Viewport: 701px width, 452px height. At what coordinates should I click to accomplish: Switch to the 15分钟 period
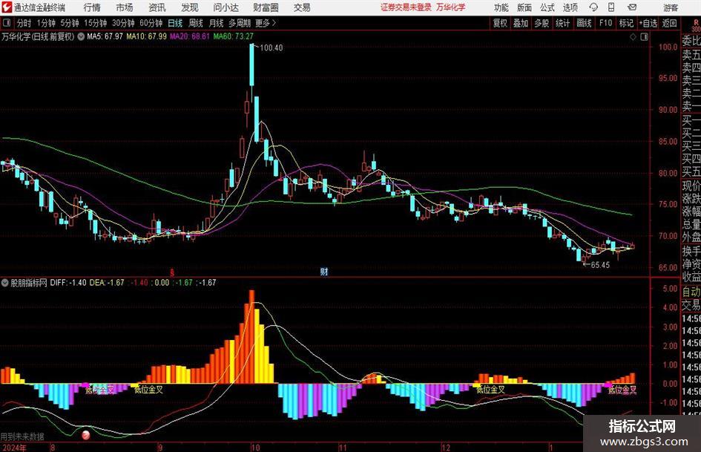[x=95, y=23]
